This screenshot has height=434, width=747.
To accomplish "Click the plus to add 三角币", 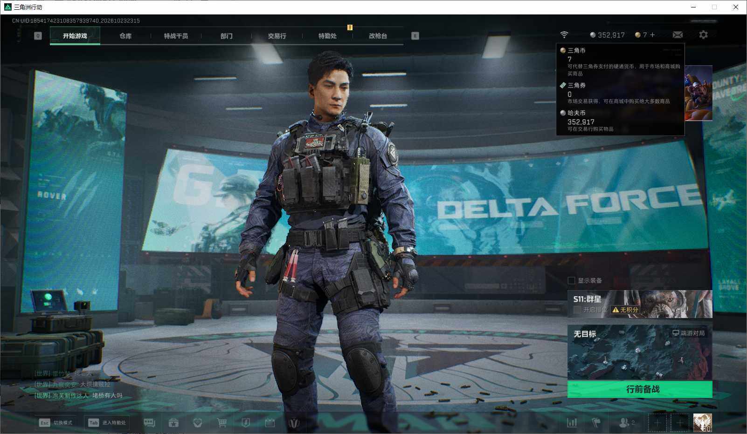I will (652, 35).
